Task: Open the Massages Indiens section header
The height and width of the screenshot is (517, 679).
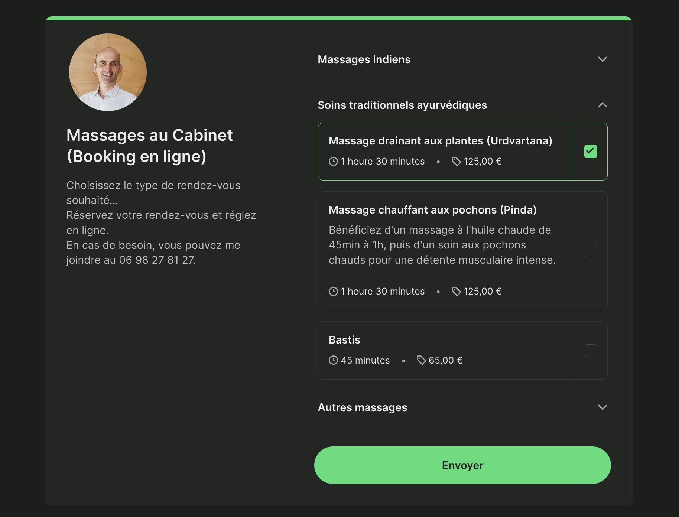Action: (364, 59)
